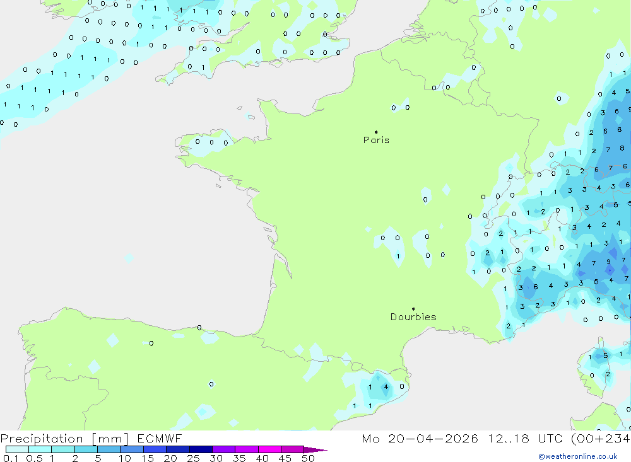Select the 2–5 mm legend color swatch
The width and height of the screenshot is (631, 462).
coord(86,449)
